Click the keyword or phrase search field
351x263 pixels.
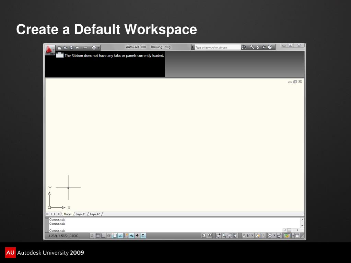[x=217, y=47]
